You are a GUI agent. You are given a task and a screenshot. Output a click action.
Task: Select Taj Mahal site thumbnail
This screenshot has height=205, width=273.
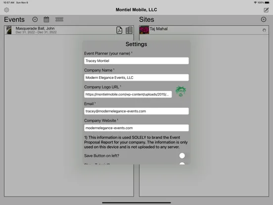point(144,30)
